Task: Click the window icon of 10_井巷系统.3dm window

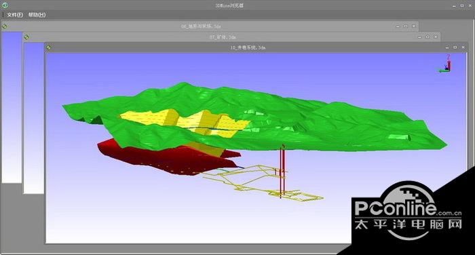Action: [48, 47]
